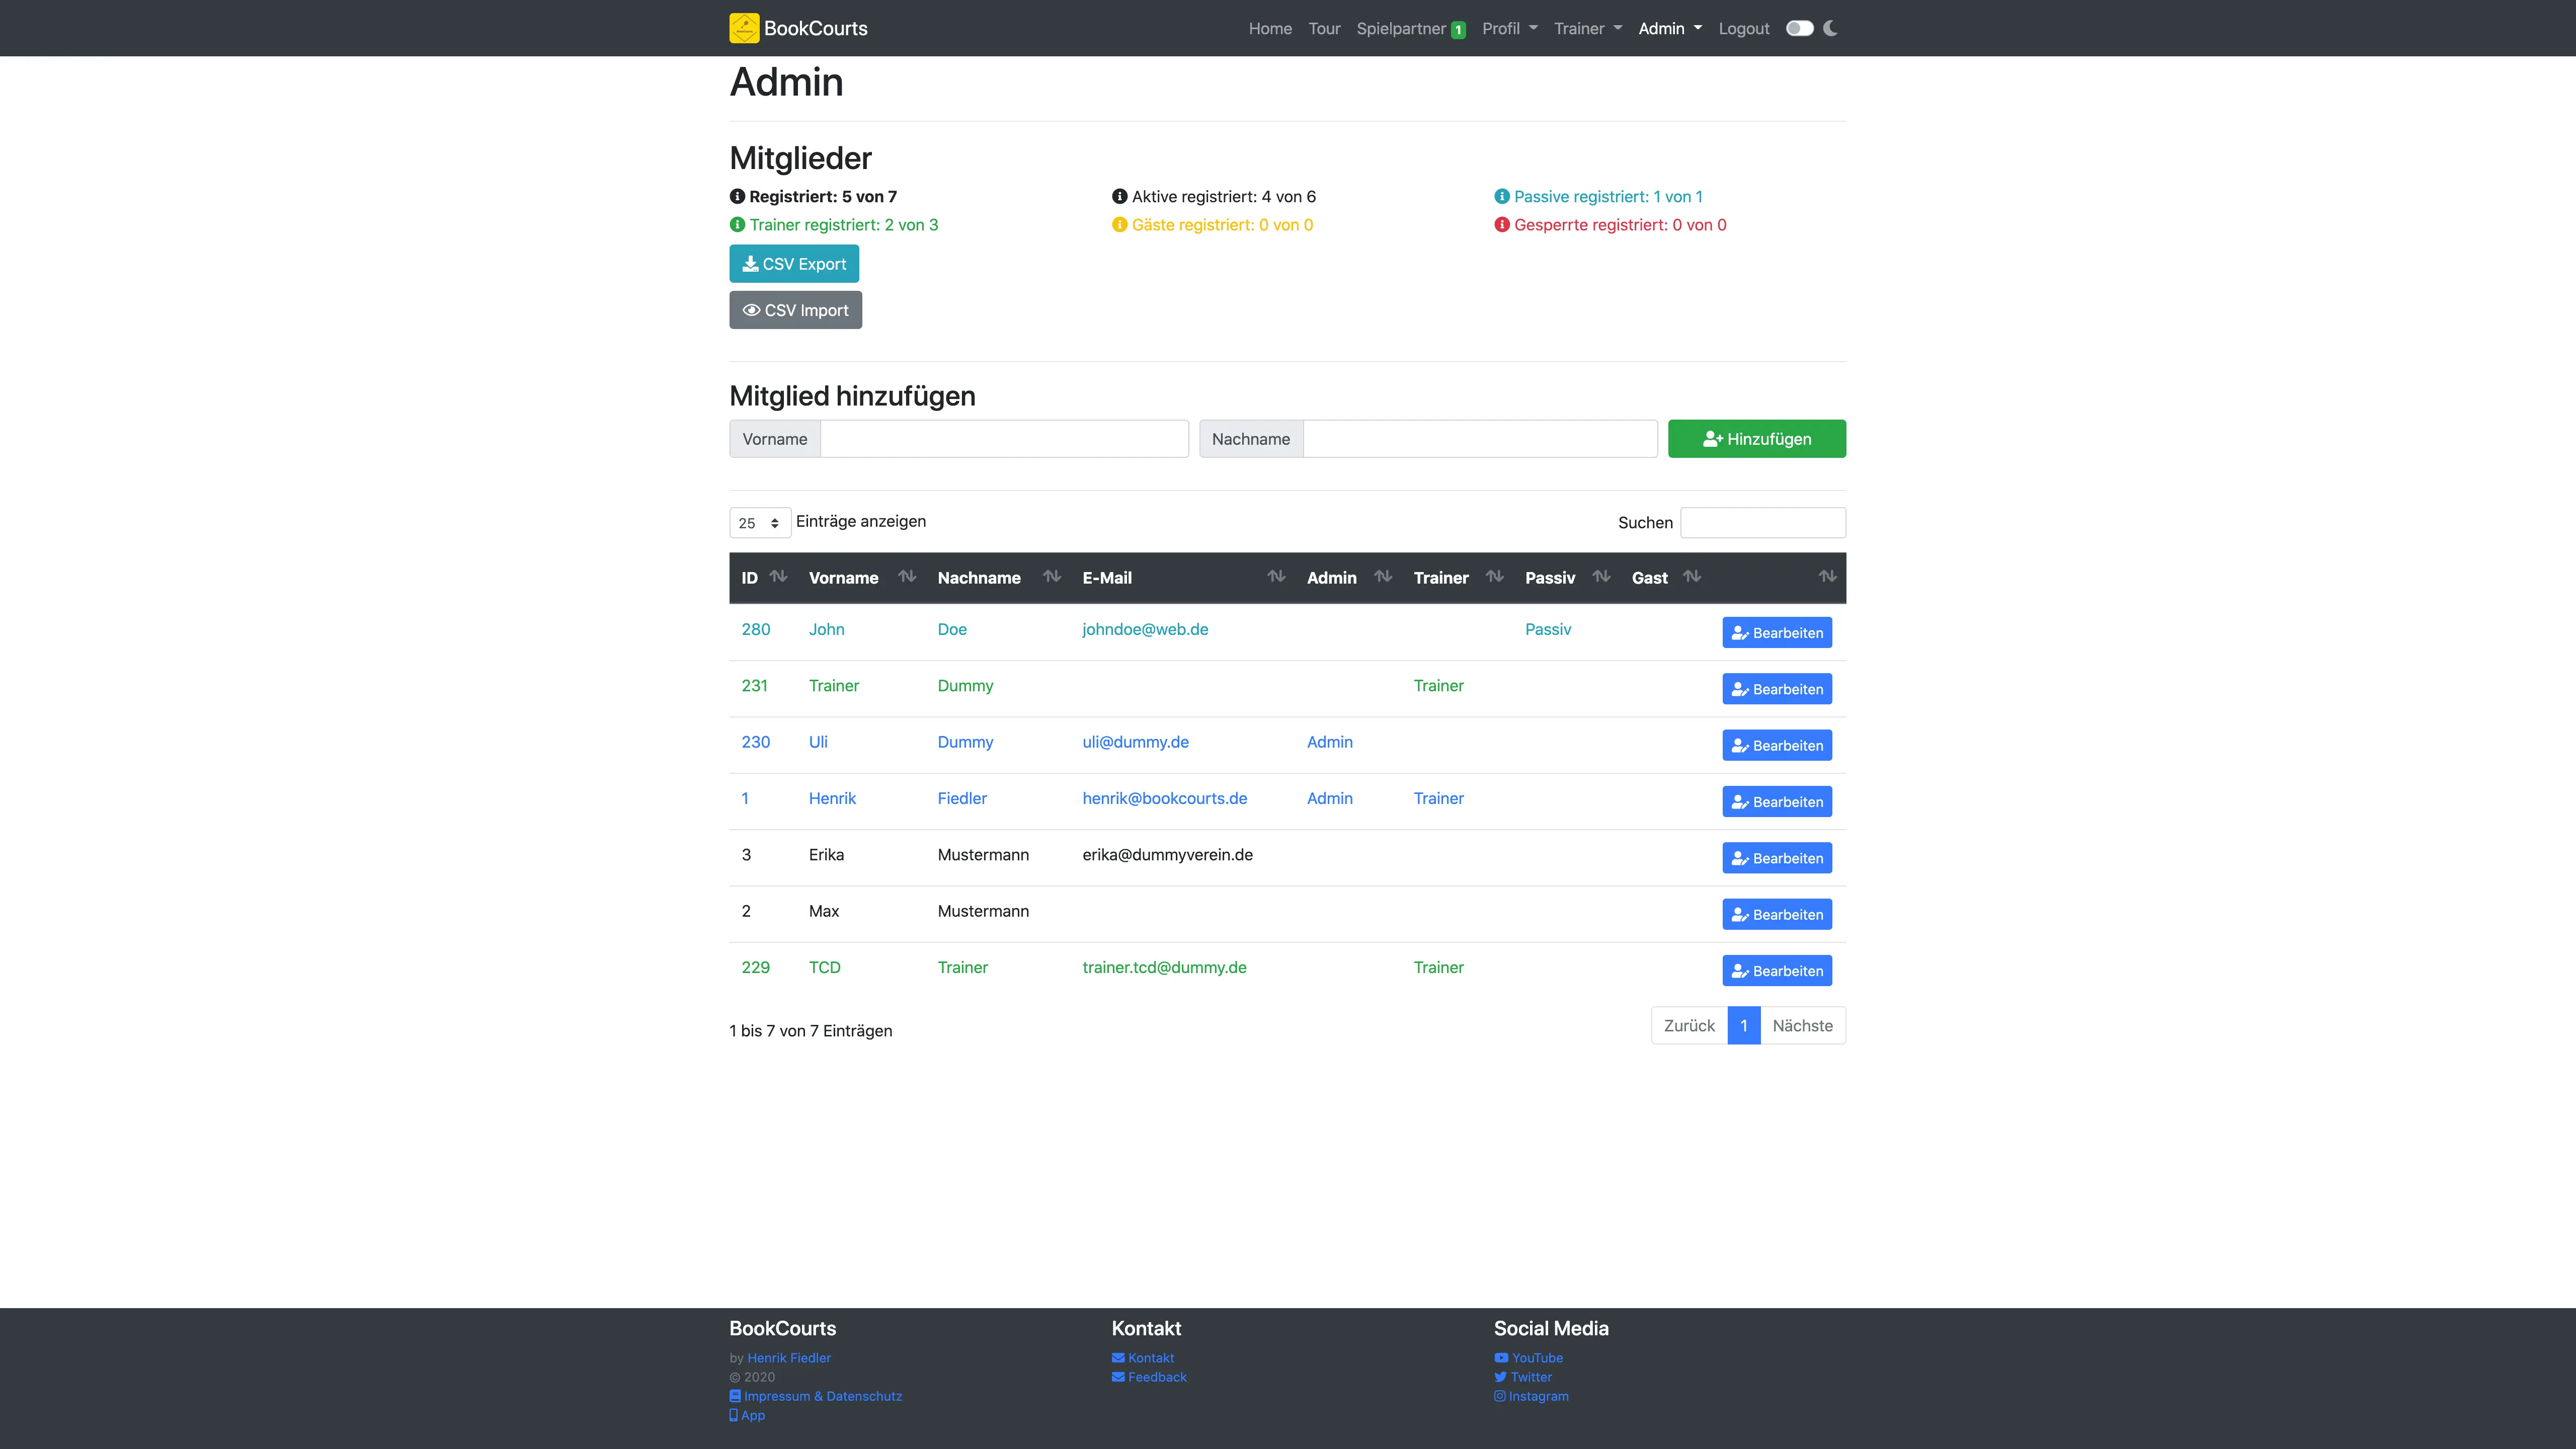
Task: Sort by Nachname column sort icon
Action: (1051, 576)
